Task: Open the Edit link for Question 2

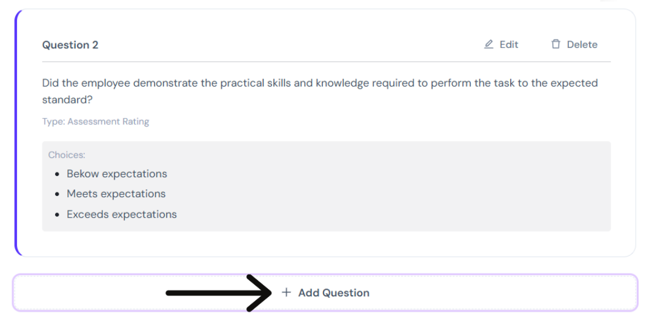Action: [x=502, y=44]
